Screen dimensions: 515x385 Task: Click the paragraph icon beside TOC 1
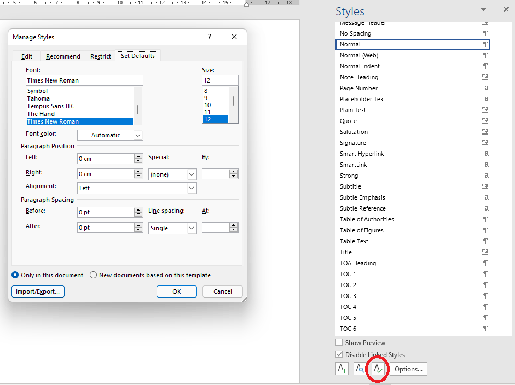(x=485, y=274)
